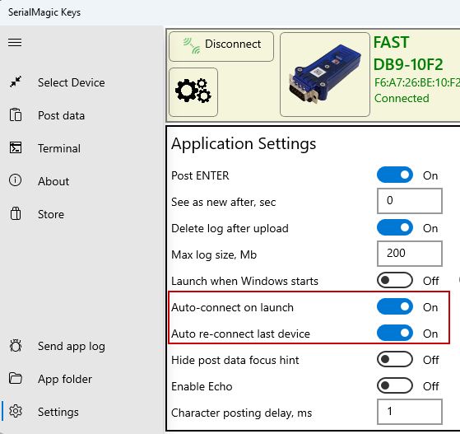Open App folder from sidebar
The height and width of the screenshot is (434, 460).
[65, 379]
